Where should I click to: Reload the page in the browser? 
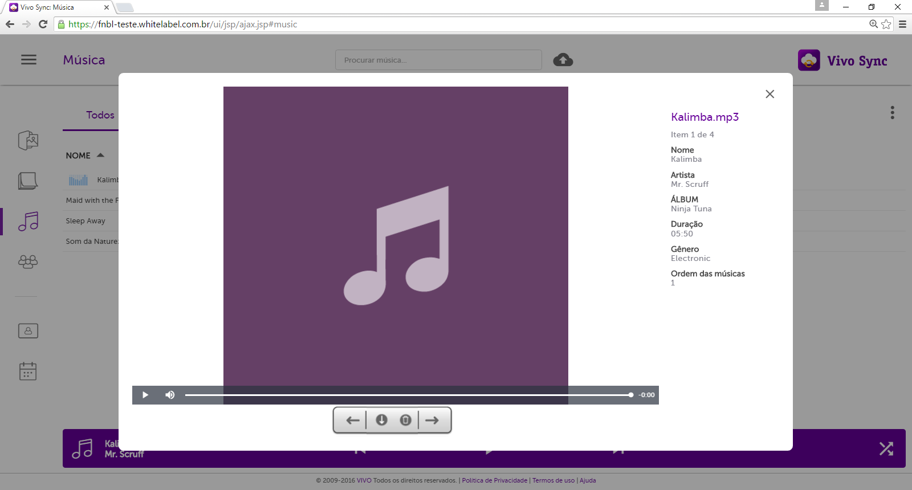pos(43,24)
